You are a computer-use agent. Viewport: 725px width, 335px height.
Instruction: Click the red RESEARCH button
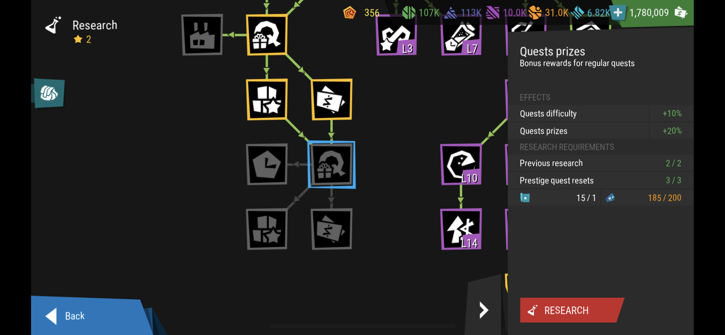point(571,310)
